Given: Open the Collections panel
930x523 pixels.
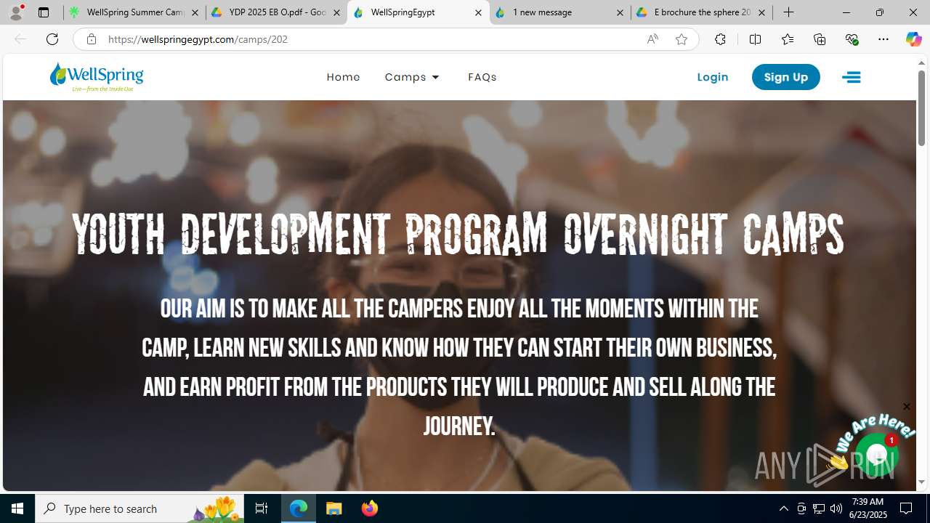Looking at the screenshot, I should click(820, 39).
